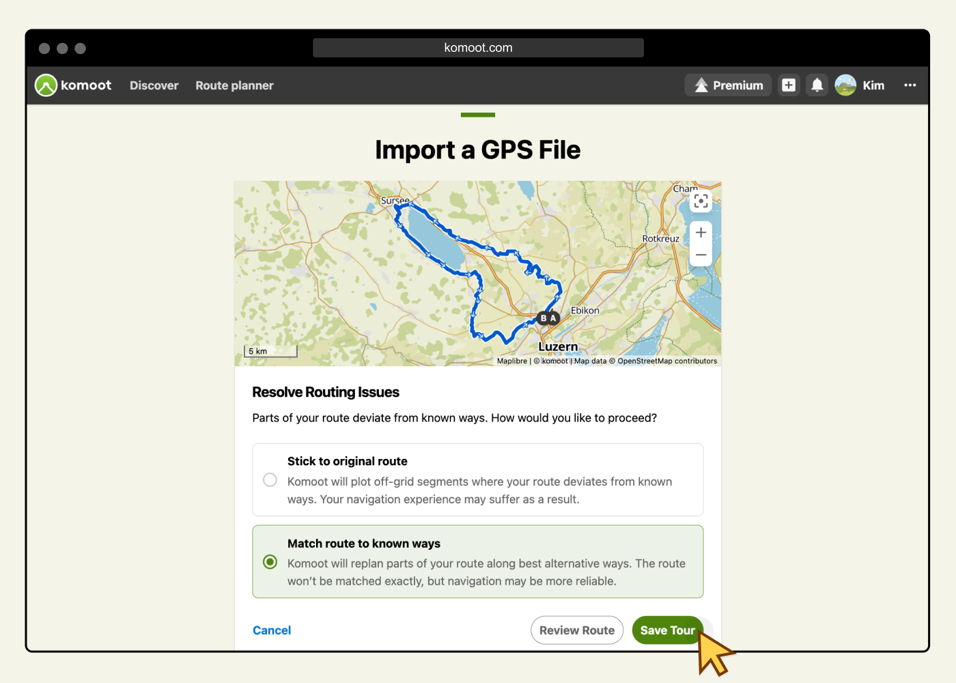
Task: Click the komoot logo icon
Action: pos(46,85)
